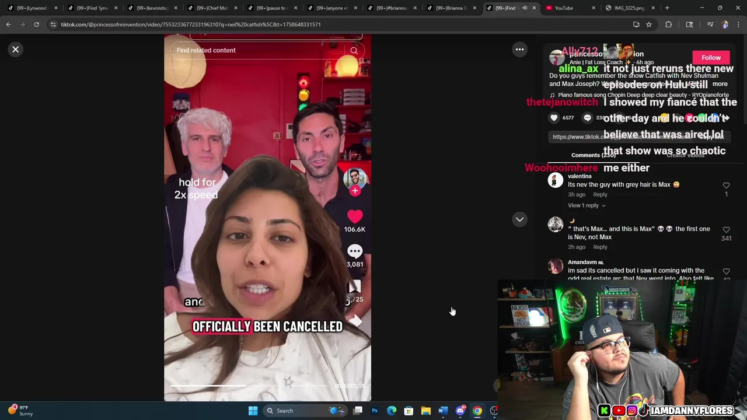
Task: Click the Follow button
Action: coord(711,58)
